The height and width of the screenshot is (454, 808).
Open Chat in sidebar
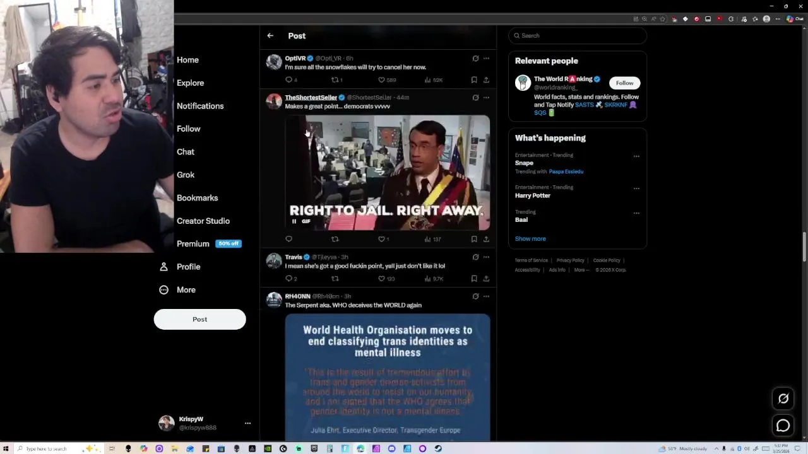(x=186, y=152)
